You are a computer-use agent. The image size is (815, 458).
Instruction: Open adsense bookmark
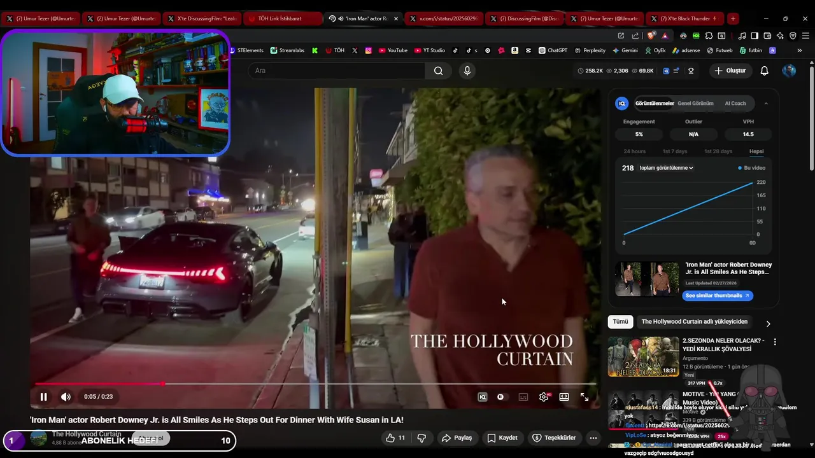(686, 50)
